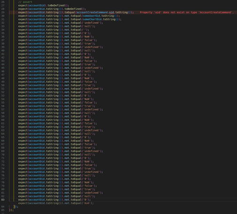Image resolution: width=237 pixels, height=214 pixels.
Task: Click the 'NaN' string on line 36
Action: click(87, 37)
